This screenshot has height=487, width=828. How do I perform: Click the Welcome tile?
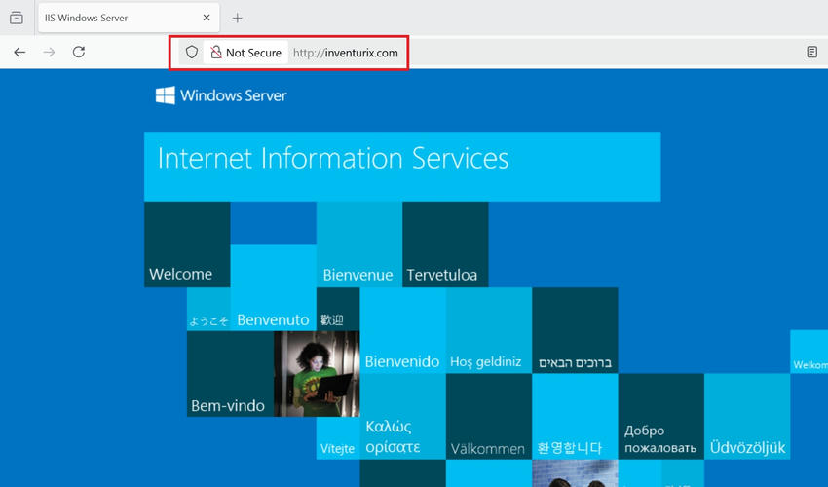[x=187, y=244]
